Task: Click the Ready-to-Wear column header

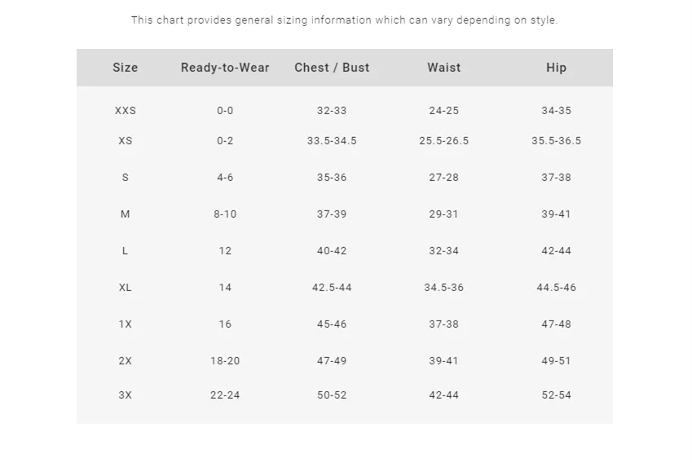Action: tap(225, 68)
